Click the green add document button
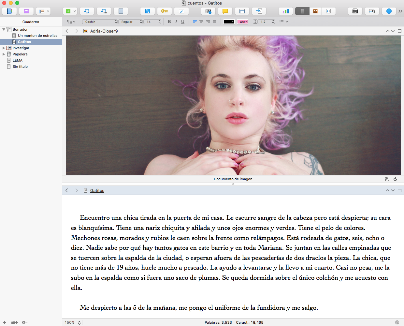This screenshot has height=326, width=404. 68,11
